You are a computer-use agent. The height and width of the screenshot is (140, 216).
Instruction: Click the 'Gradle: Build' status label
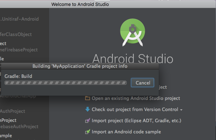[18, 76]
